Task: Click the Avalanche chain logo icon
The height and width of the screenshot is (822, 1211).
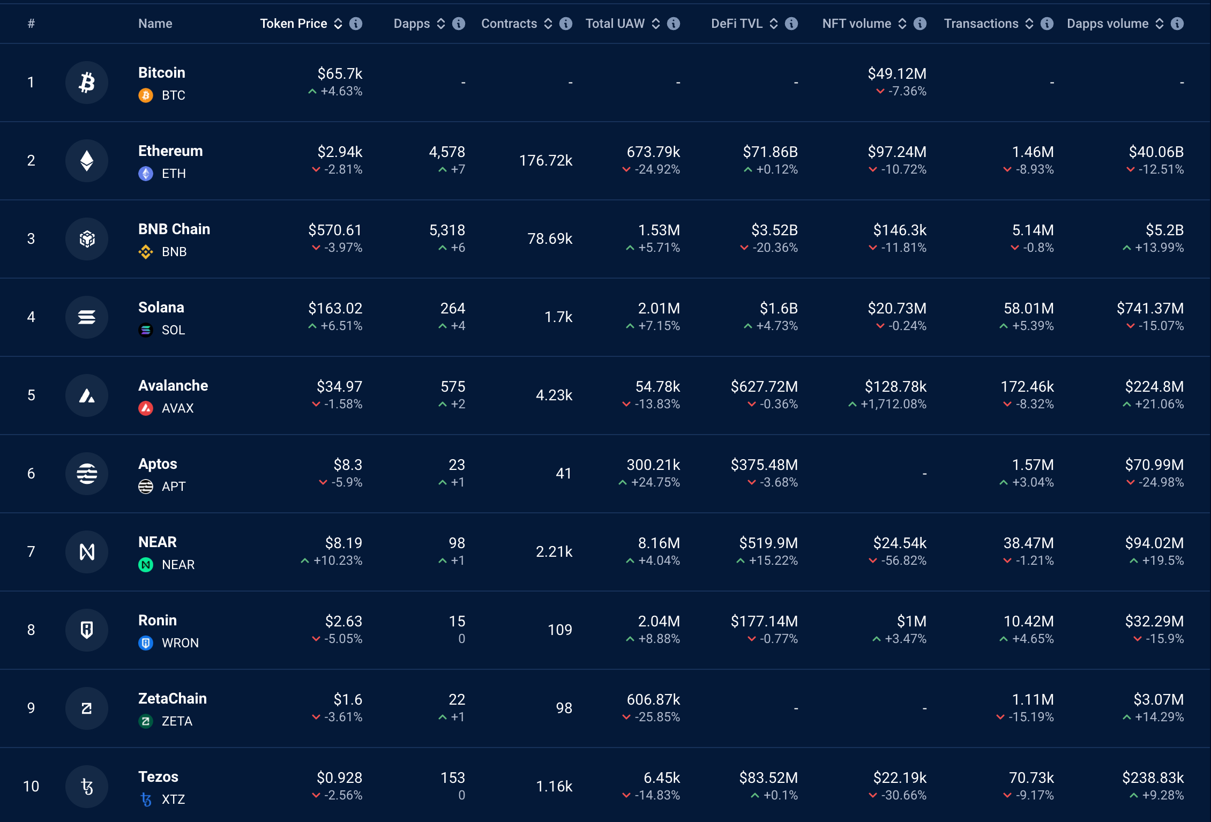Action: 87,395
